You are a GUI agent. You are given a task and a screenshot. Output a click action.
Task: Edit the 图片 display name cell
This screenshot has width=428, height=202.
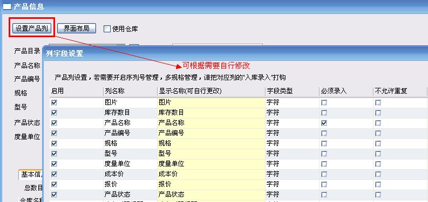pyautogui.click(x=211, y=102)
